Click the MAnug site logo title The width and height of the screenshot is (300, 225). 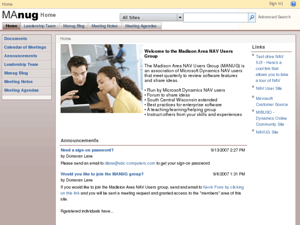pos(20,15)
